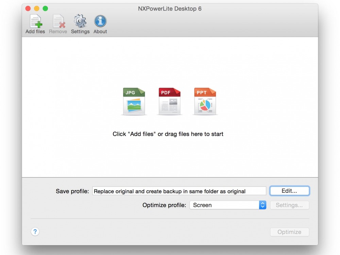The width and height of the screenshot is (340, 255).
Task: Click the Remove file toolbar icon
Action: pyautogui.click(x=58, y=22)
